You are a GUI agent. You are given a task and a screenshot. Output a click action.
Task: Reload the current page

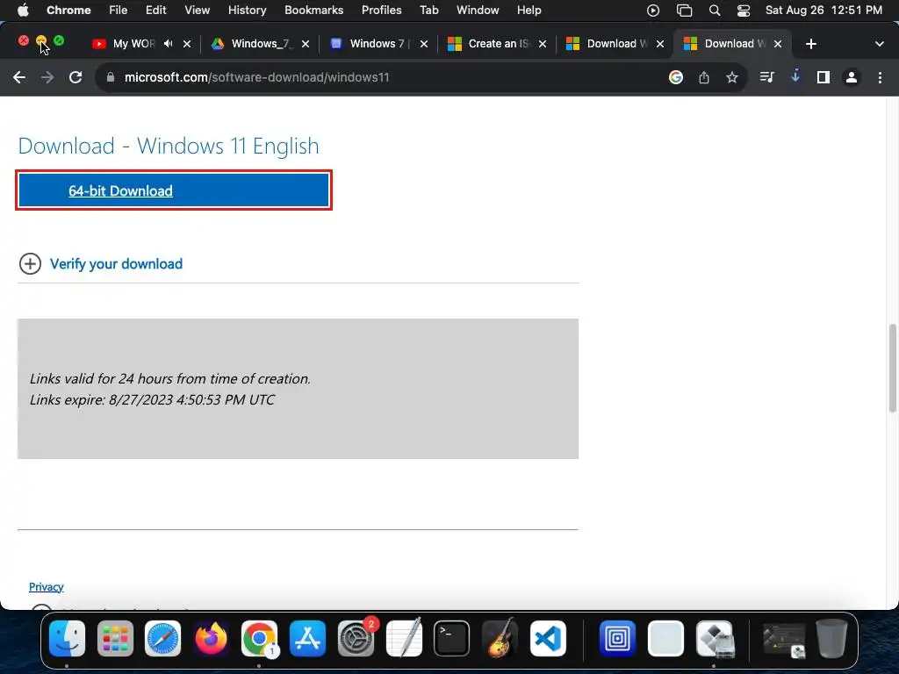[76, 77]
